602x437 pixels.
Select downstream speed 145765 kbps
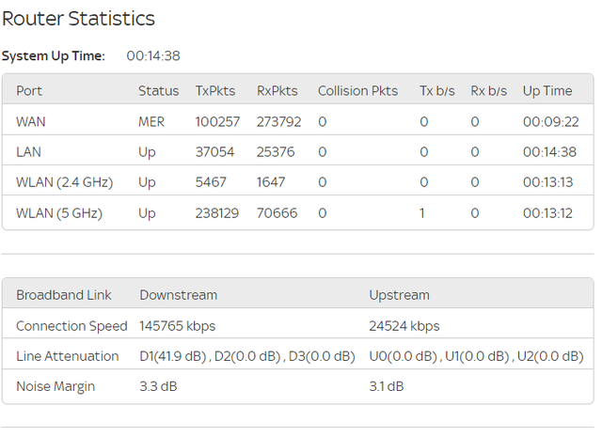pyautogui.click(x=178, y=326)
